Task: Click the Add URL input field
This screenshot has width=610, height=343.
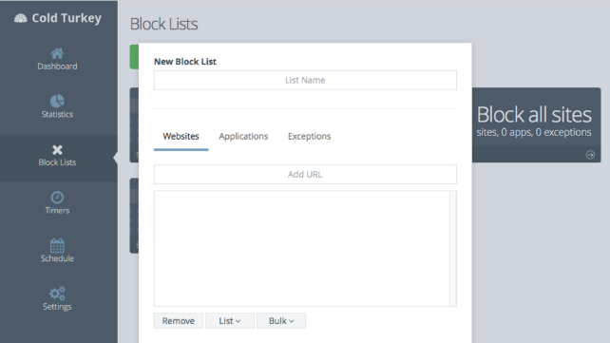Action: click(305, 174)
